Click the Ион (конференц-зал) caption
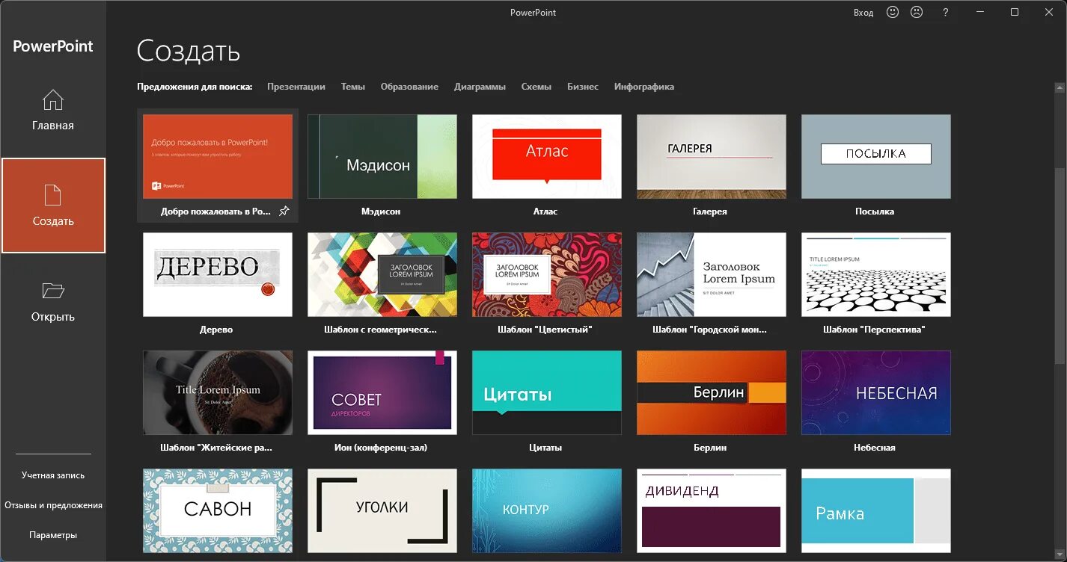 coord(381,448)
